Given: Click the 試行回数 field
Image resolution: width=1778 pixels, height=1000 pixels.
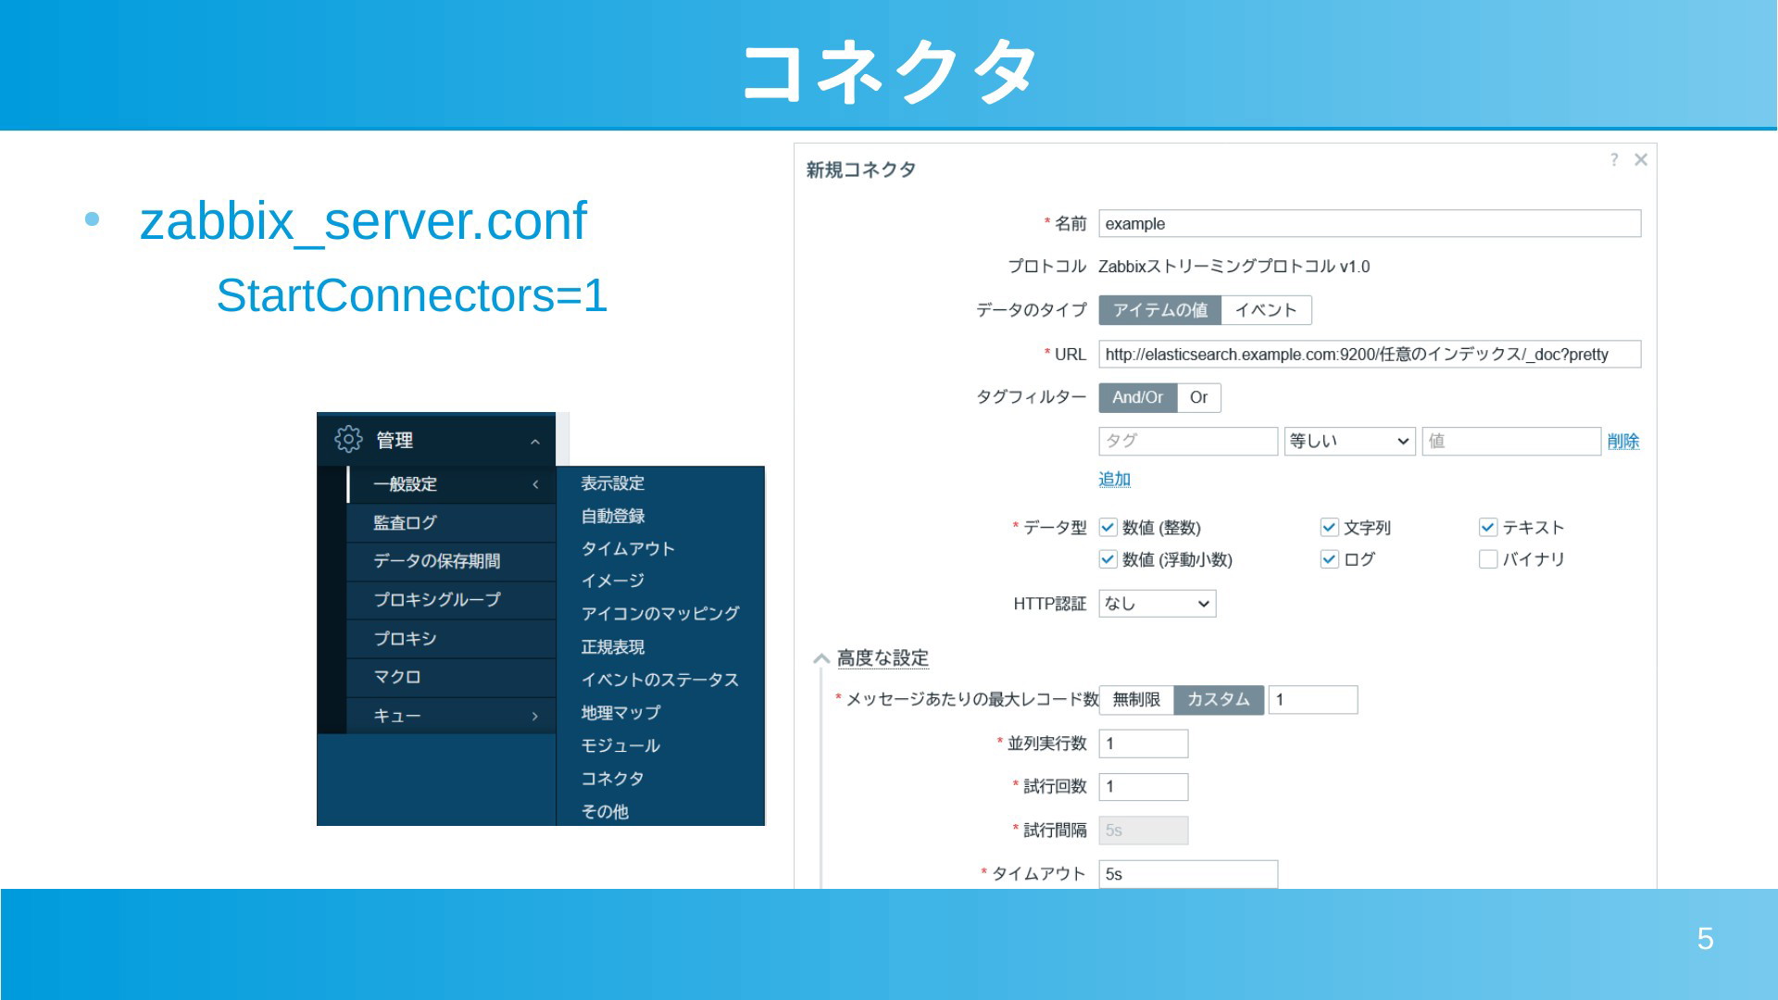Looking at the screenshot, I should pyautogui.click(x=1144, y=787).
